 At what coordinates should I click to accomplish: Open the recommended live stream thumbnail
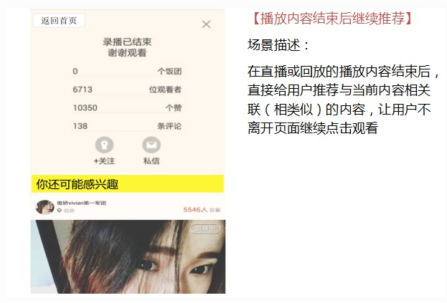tap(128, 256)
